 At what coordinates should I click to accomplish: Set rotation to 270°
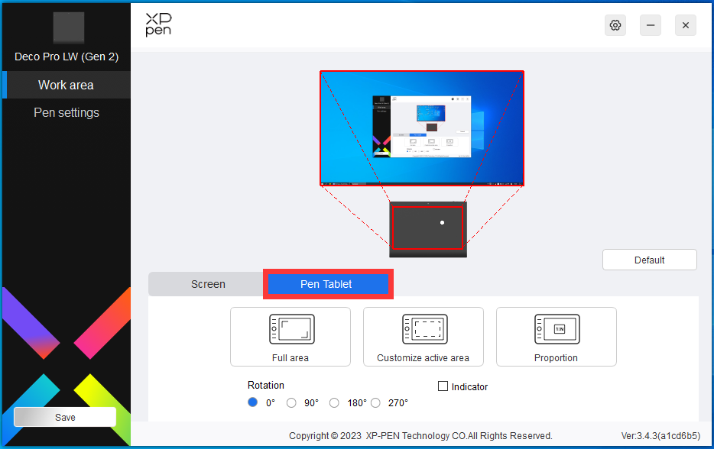point(375,403)
